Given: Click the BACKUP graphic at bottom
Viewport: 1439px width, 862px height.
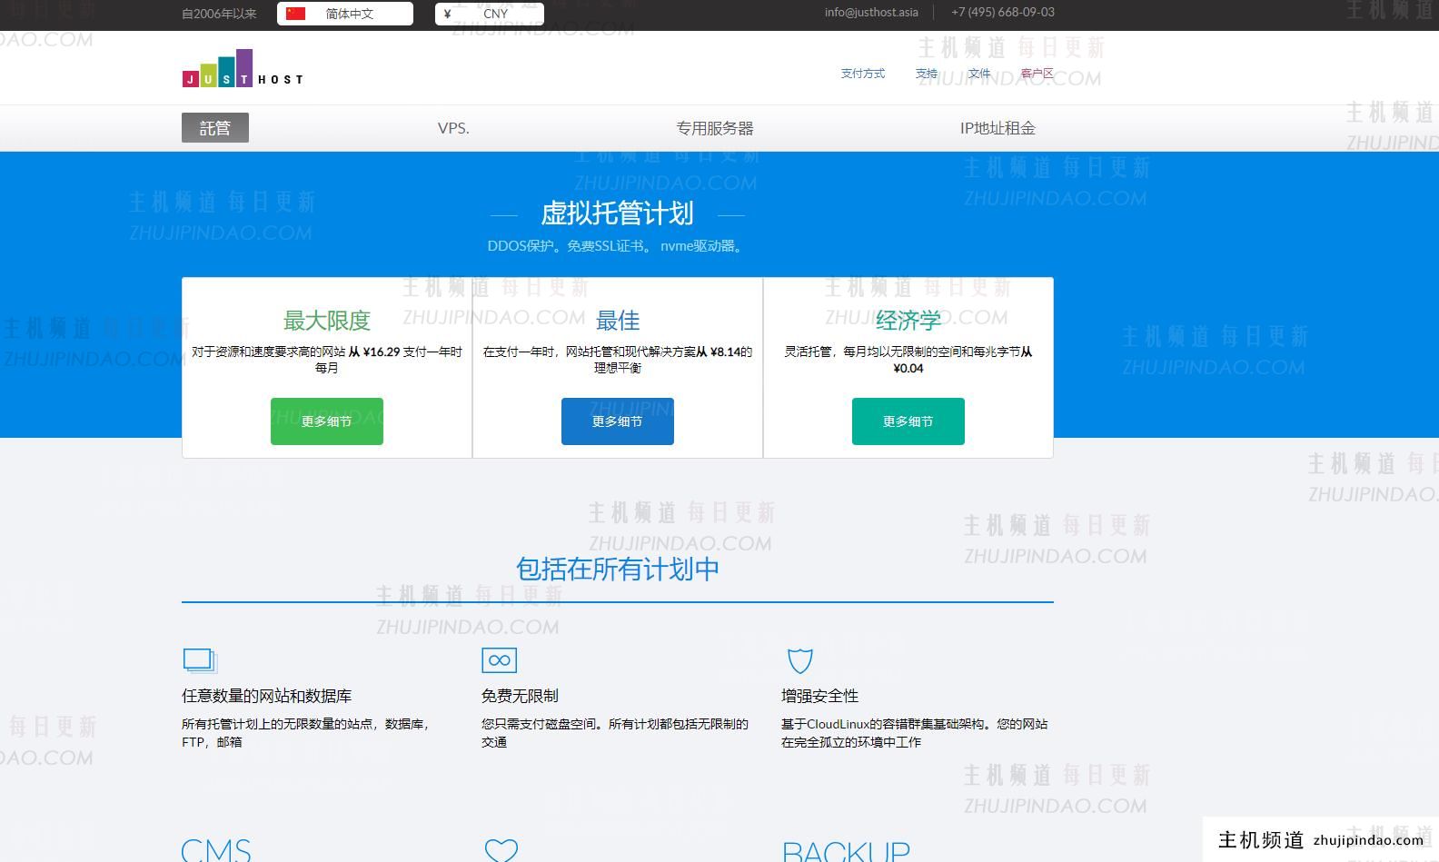Looking at the screenshot, I should coord(846,851).
